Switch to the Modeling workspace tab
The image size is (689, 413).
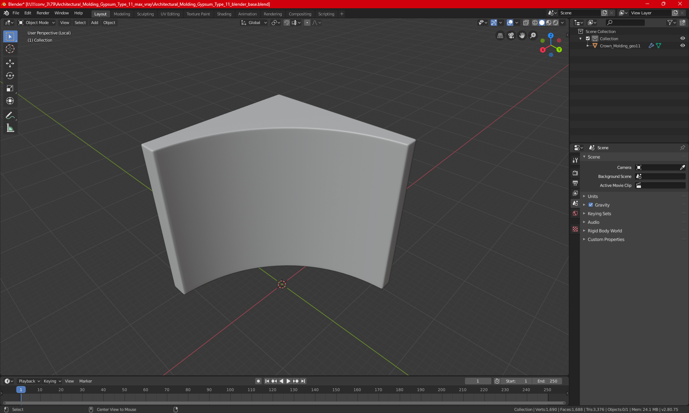[x=122, y=14]
